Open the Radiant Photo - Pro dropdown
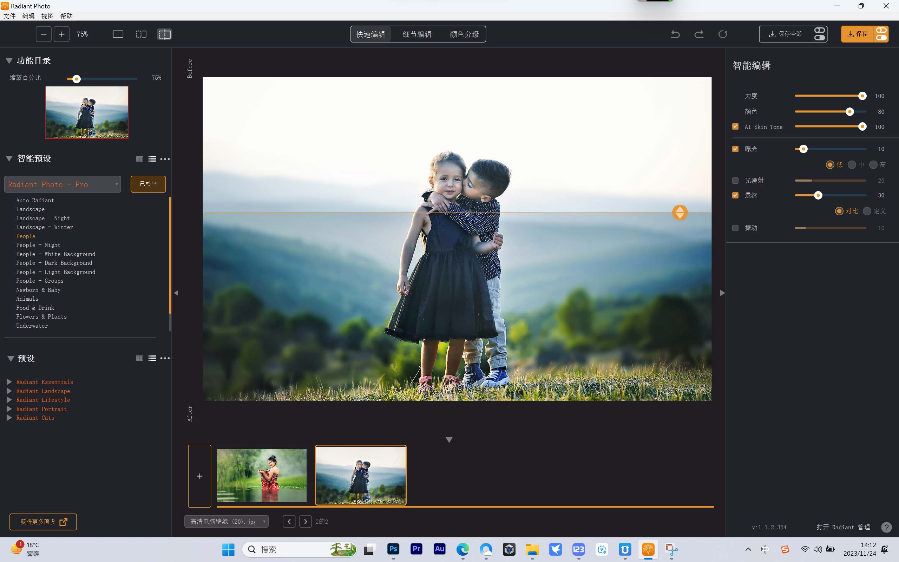The image size is (899, 562). [x=63, y=184]
